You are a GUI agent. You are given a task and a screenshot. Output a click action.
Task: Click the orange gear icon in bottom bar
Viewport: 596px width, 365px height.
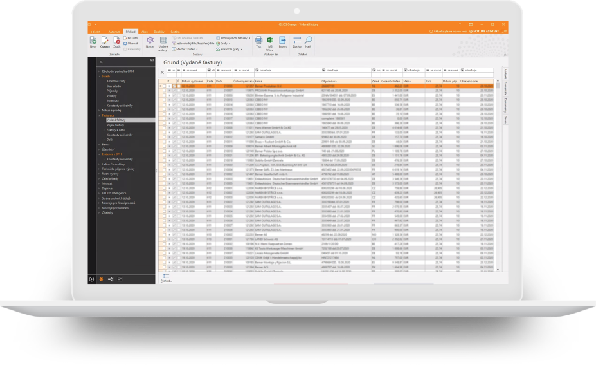tap(101, 279)
